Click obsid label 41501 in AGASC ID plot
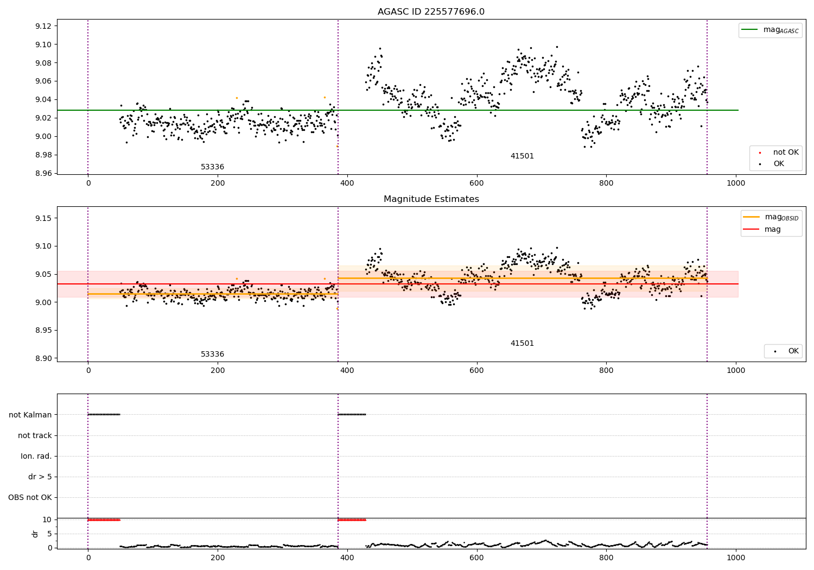814x570 pixels. tap(522, 156)
